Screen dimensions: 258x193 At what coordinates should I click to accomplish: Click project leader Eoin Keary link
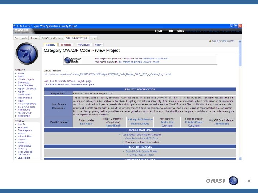tap(86, 124)
